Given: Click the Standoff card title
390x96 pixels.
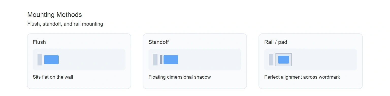Looking at the screenshot, I should point(159,42).
